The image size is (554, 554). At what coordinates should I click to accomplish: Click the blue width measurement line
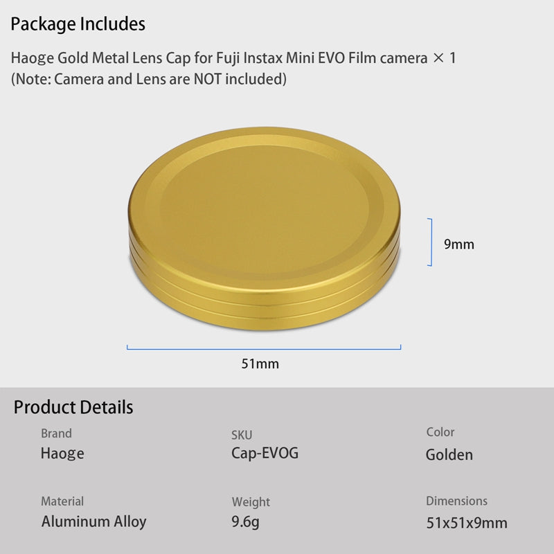pyautogui.click(x=263, y=348)
